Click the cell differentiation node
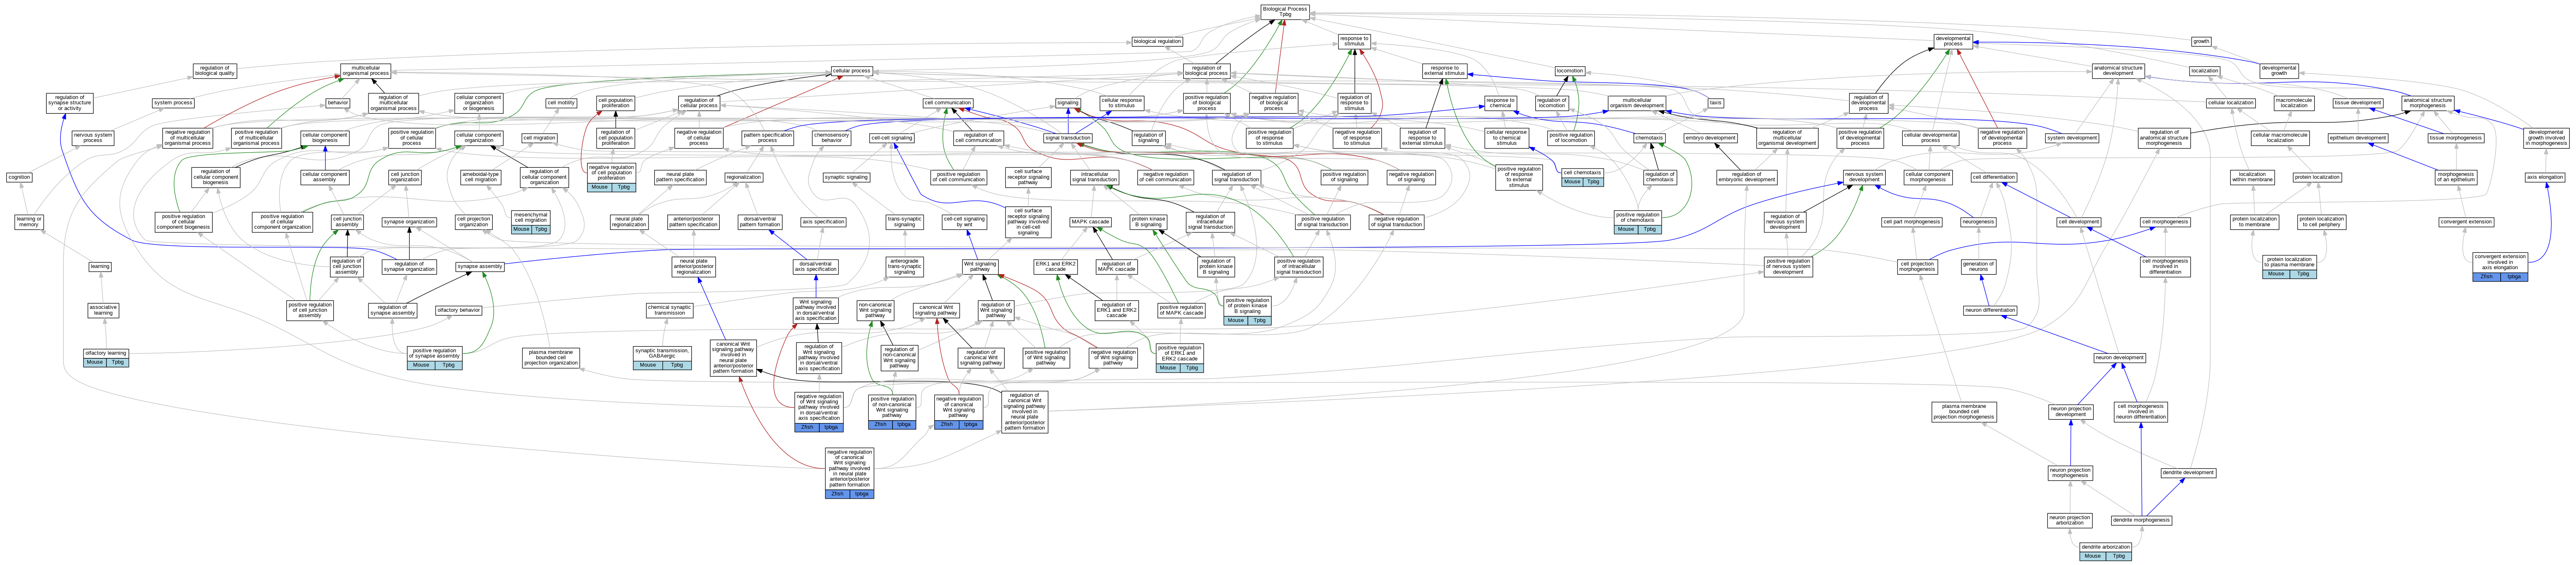 pos(1994,177)
